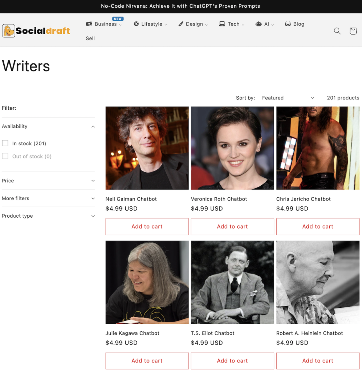Click the $4.99 USD price under T.S. Eliot
Screen dimensions: 362x372
coord(207,343)
